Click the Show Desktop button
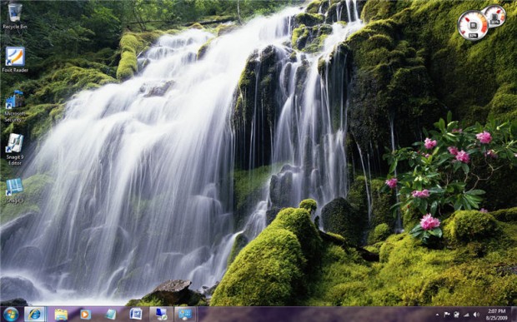 click(514, 315)
